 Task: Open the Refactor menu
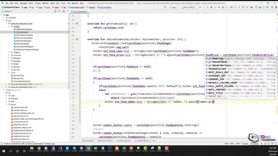(45, 3)
